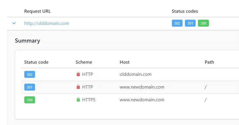Screen dimensions: 239x125
Task: Select the HTTPS scheme text
Action: [89, 100]
